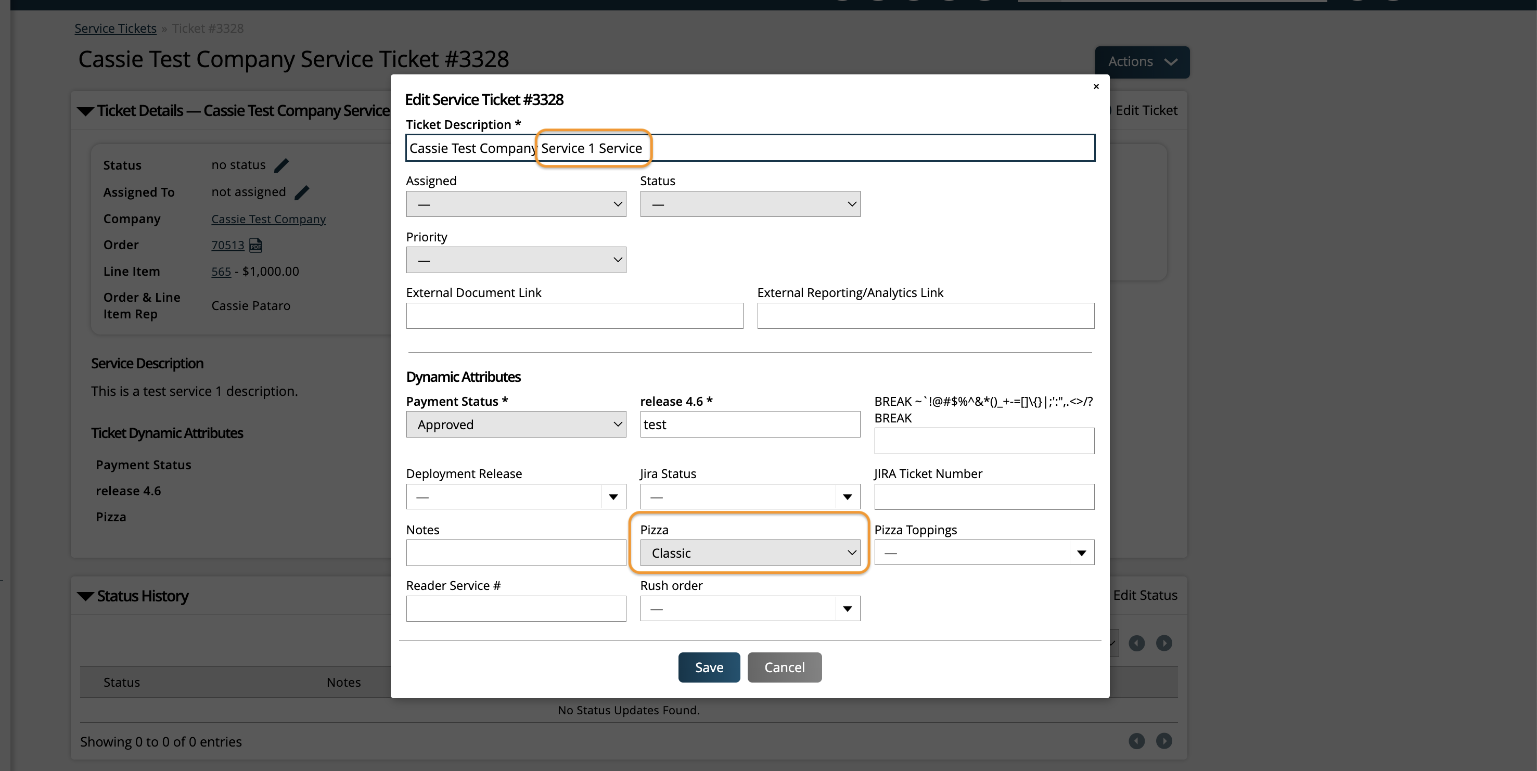Click previous page arrow in Status History footer
This screenshot has height=771, width=1537.
(x=1136, y=741)
